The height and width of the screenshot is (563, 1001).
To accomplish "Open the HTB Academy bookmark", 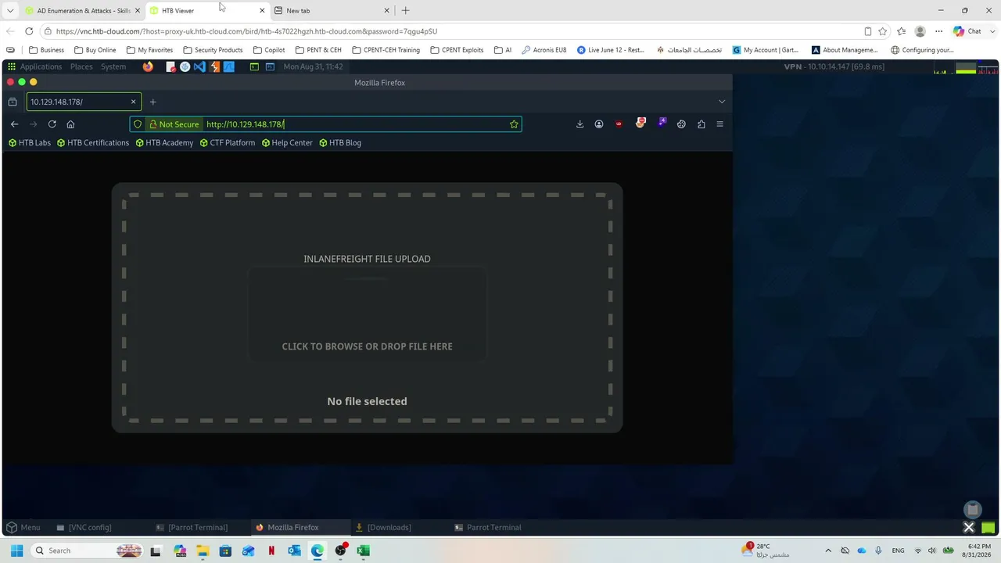I will (x=164, y=143).
